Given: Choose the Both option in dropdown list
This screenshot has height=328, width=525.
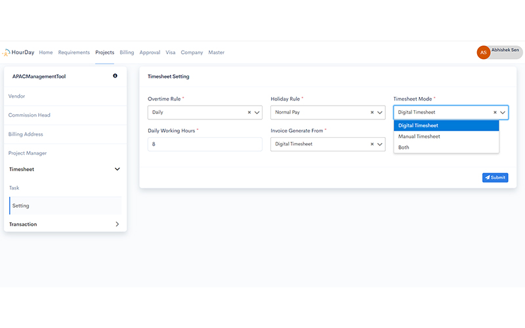Looking at the screenshot, I should 404,148.
